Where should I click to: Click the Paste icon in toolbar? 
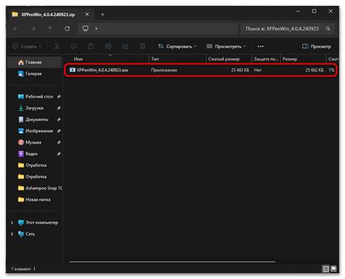click(91, 46)
